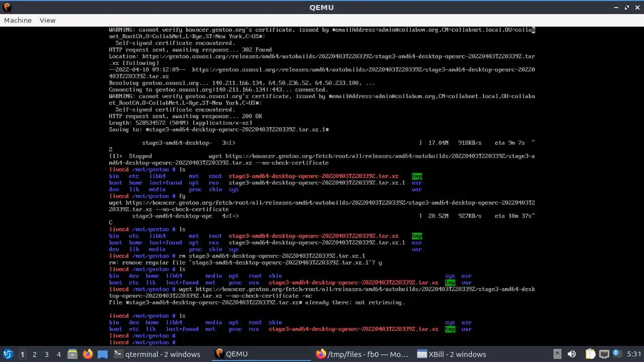Click the 'already there; not retrieving' message
This screenshot has width=644, height=362.
257,302
